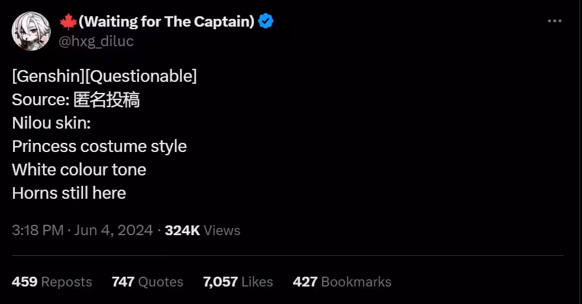View the 324K Views analytics
The height and width of the screenshot is (304, 582).
[x=202, y=231]
